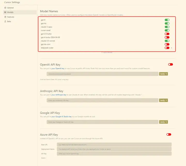Viewport: 186px width, 166px height.
Task: Enable the gpt-3.5-turbo model
Action: [x=167, y=34]
